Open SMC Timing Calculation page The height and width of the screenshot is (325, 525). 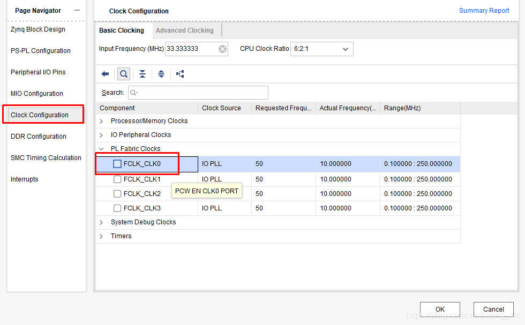click(x=46, y=158)
